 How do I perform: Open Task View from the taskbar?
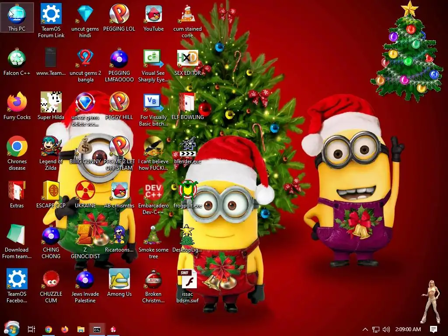pyautogui.click(x=31, y=329)
